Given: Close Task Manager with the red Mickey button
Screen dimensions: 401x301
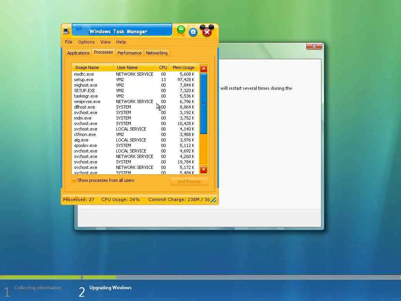Looking at the screenshot, I should coord(207,31).
